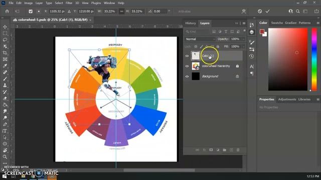
Task: Toggle pixel layer filter
Action: click(214, 31)
